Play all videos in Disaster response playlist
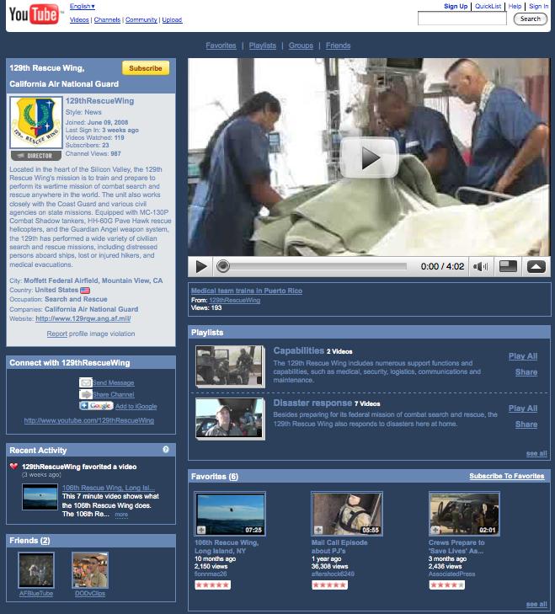555x614 pixels. (522, 408)
